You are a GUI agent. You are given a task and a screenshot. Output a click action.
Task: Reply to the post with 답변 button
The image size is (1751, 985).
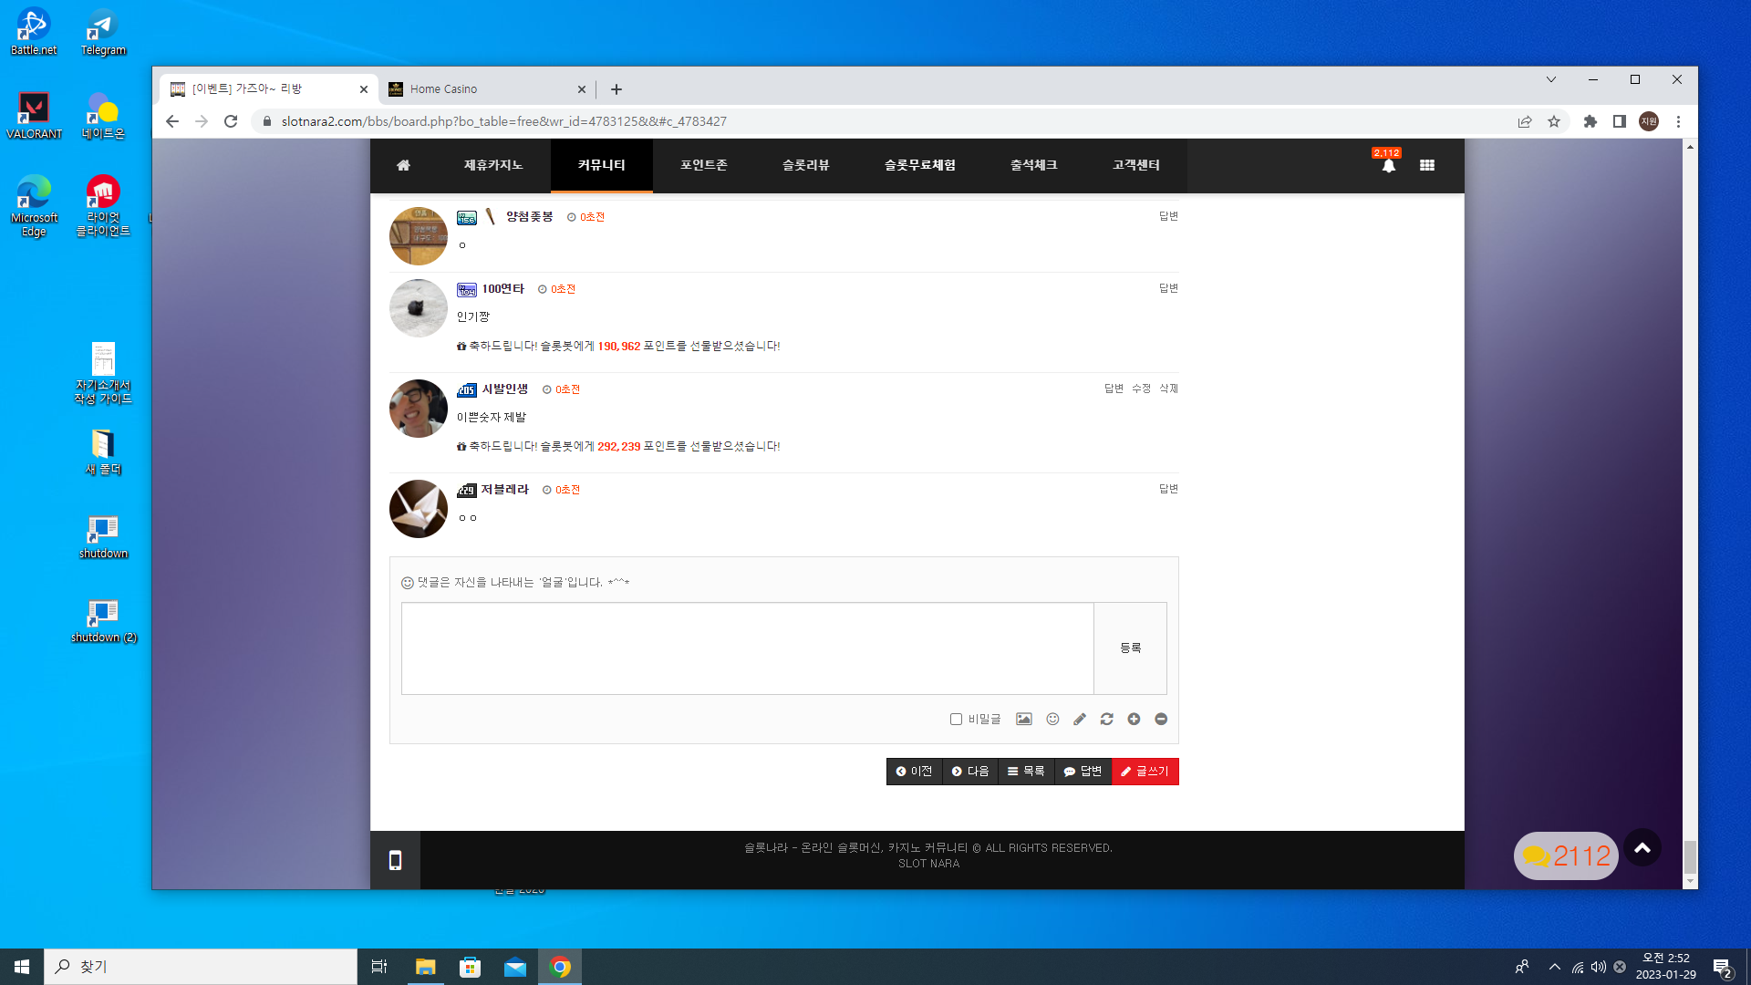[1083, 772]
